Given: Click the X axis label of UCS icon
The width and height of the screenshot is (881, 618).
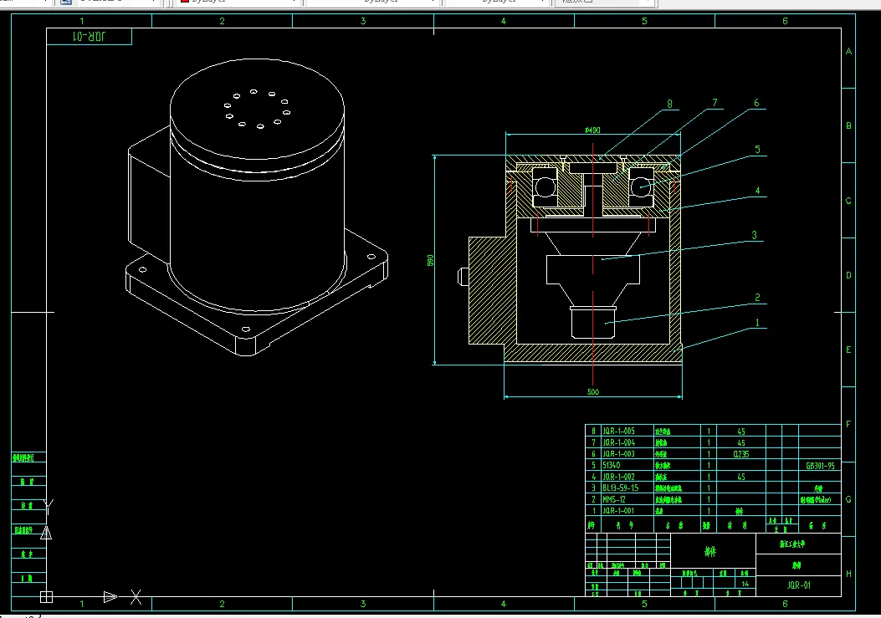Looking at the screenshot, I should (x=136, y=596).
